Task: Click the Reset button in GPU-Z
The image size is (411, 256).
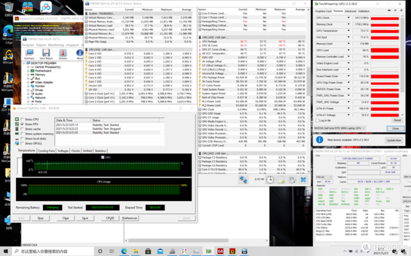Action: pyautogui.click(x=397, y=121)
